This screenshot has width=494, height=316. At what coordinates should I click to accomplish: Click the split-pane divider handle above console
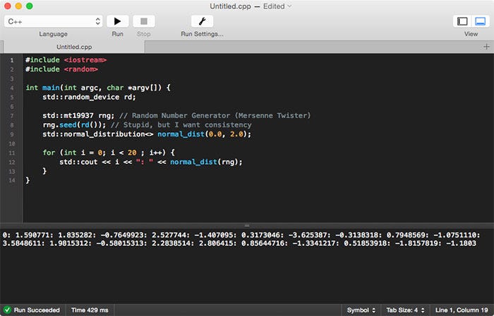(x=247, y=226)
